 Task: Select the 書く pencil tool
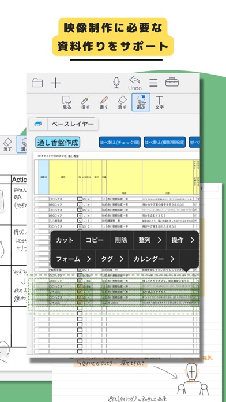104,103
